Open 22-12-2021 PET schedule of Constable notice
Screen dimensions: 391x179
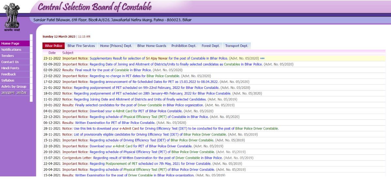coord(149,117)
